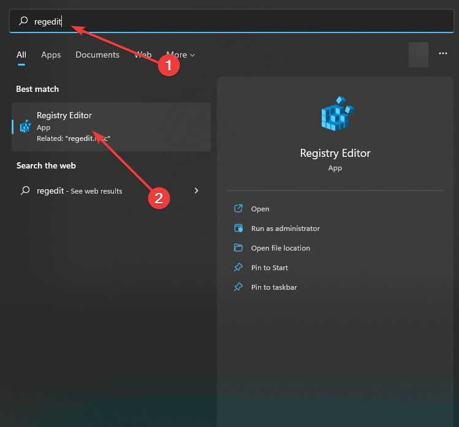The image size is (459, 427).
Task: Click the magnifier icon beside web result
Action: tap(25, 191)
